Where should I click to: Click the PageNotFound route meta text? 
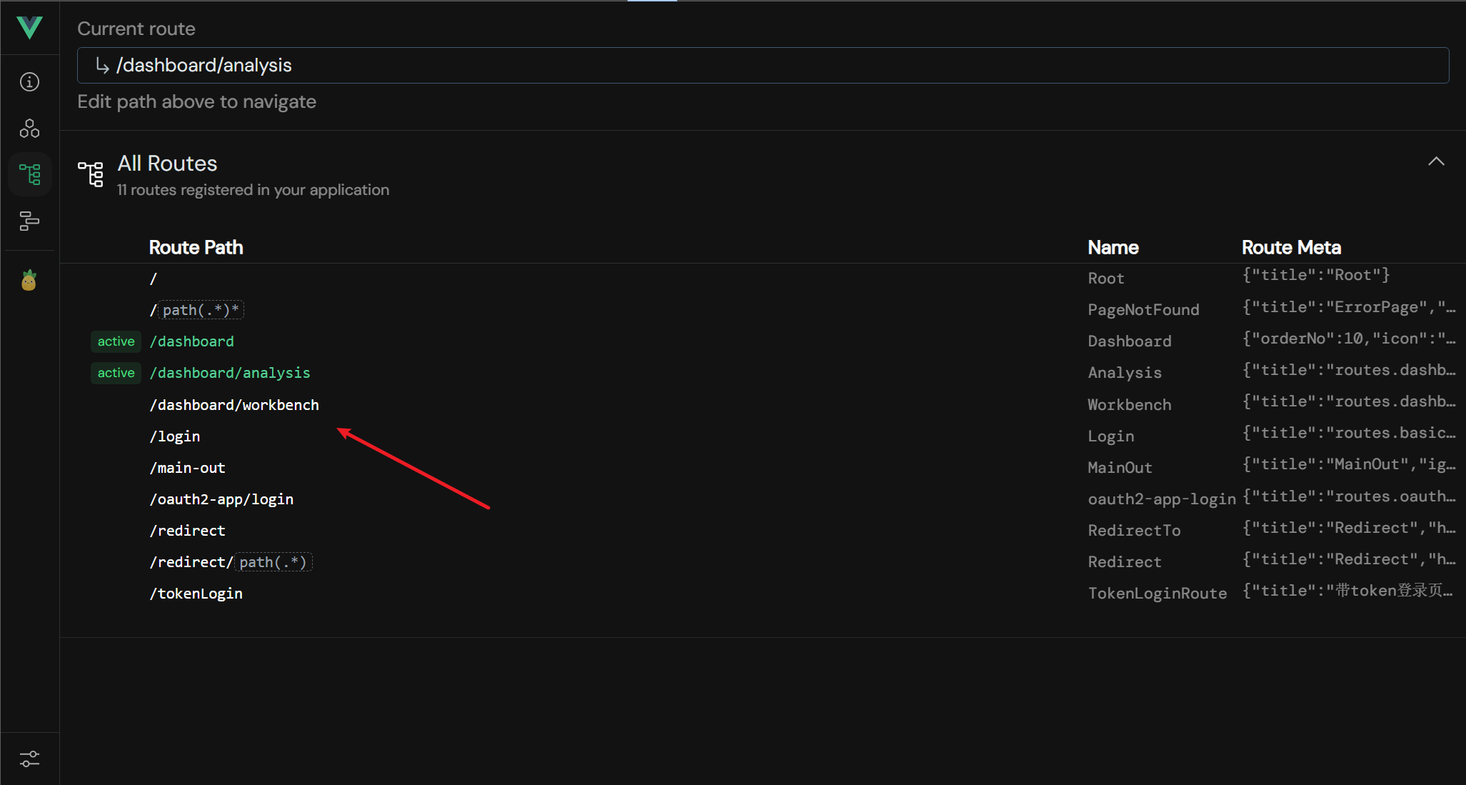pyautogui.click(x=1348, y=307)
